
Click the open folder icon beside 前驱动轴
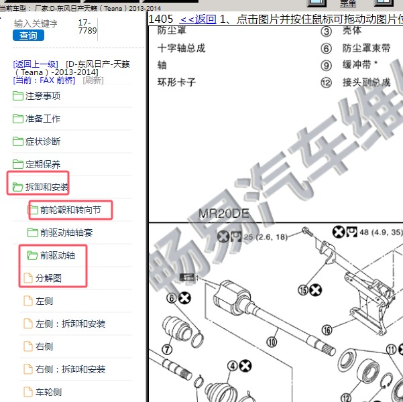pyautogui.click(x=33, y=255)
